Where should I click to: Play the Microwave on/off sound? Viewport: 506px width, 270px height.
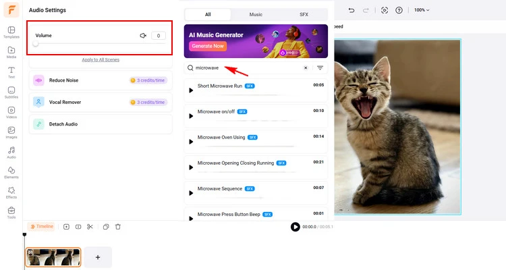(191, 116)
